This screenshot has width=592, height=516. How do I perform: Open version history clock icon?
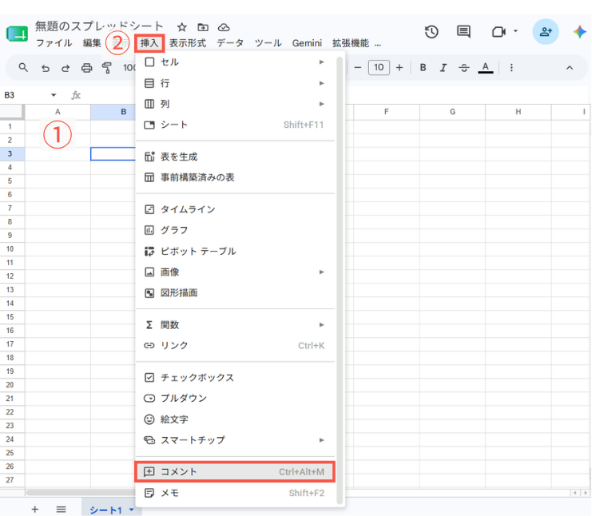coord(431,32)
